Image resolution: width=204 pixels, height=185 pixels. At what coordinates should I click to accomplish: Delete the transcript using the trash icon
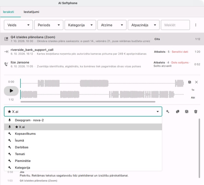pyautogui.click(x=196, y=111)
